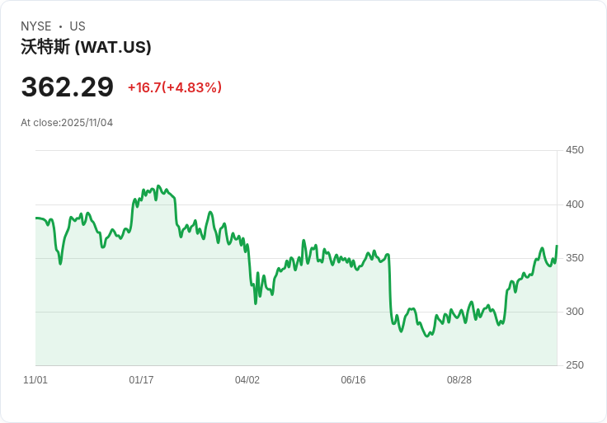Click the US market label
This screenshot has height=423, width=607.
78,26
